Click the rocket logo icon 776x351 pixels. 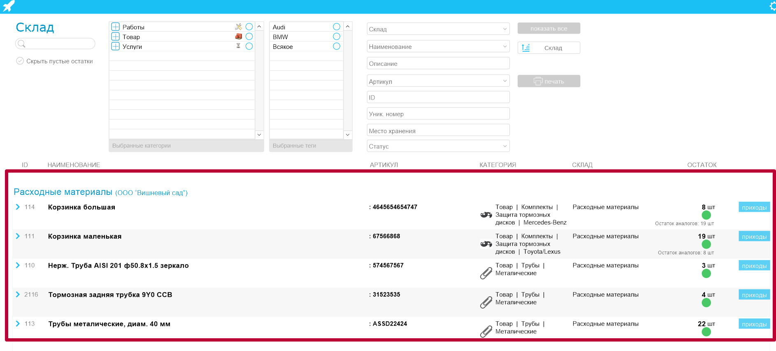(9, 6)
